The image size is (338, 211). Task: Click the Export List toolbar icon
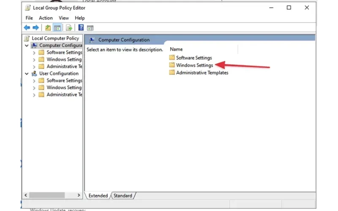point(69,27)
